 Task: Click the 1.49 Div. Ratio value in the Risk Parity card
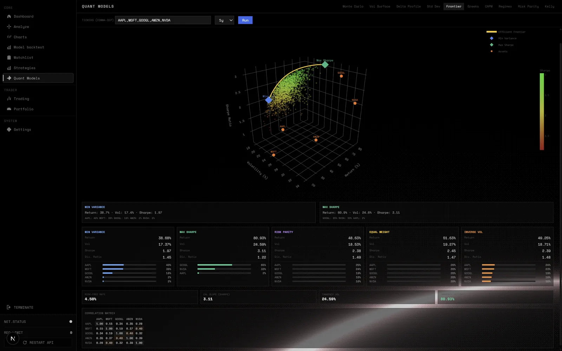point(357,257)
